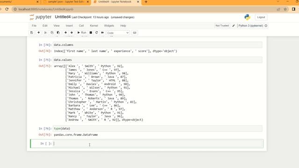Open the File menu

click(34, 26)
